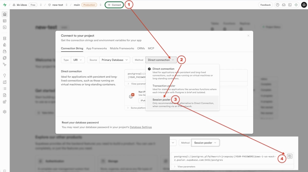The height and width of the screenshot is (172, 308).
Task: Open the Integrations sidebar icon
Action: 5,102
